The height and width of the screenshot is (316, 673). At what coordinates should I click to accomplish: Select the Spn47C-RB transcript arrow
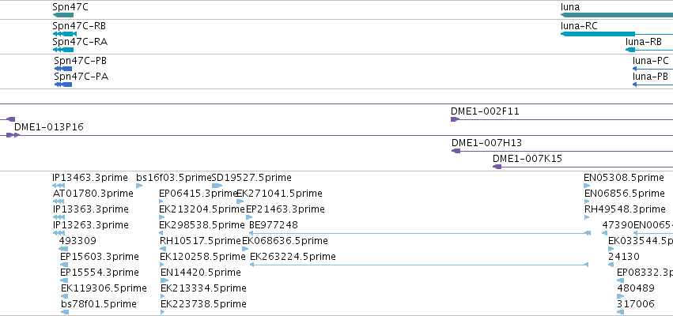coord(64,34)
